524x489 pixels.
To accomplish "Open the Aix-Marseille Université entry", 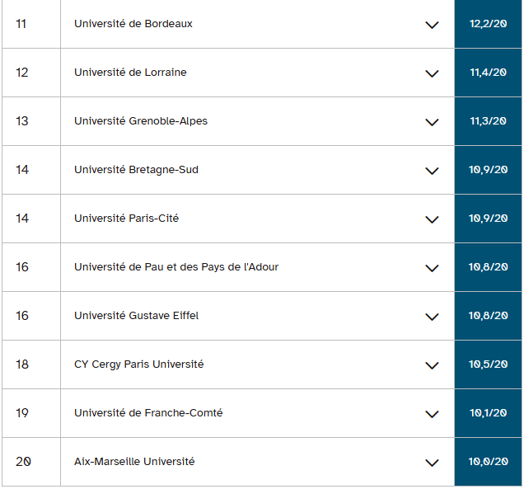I will pos(134,462).
